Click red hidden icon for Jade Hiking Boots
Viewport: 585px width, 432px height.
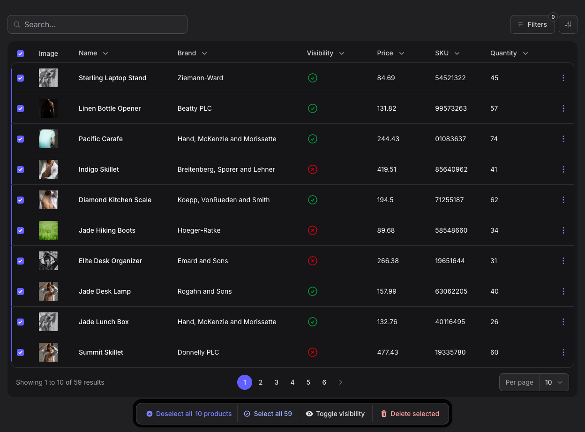[313, 230]
